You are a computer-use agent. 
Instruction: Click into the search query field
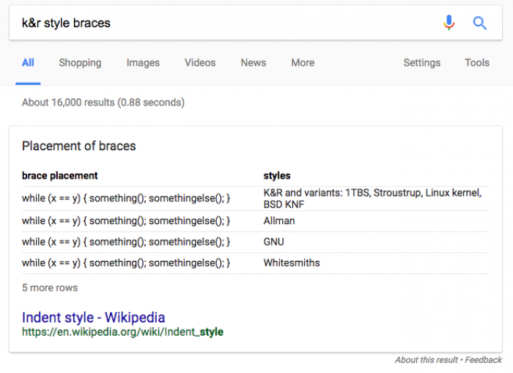click(x=226, y=23)
